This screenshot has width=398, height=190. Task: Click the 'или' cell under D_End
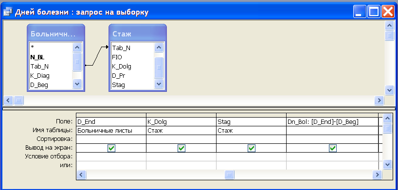(111, 165)
